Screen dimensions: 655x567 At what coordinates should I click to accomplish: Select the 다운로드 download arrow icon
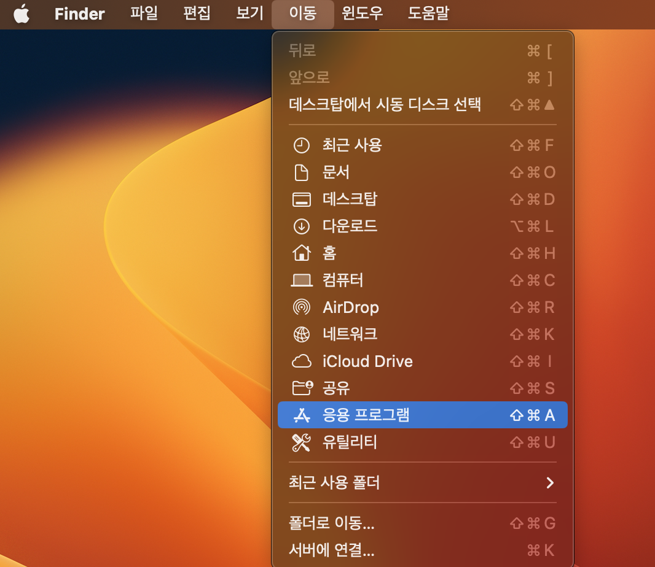(302, 226)
